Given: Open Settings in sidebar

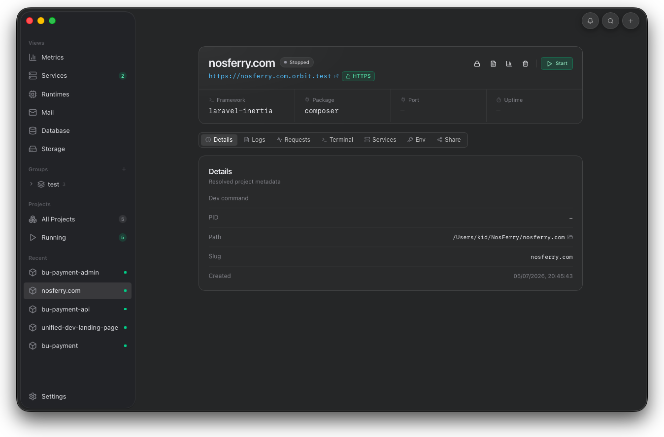Looking at the screenshot, I should [78, 396].
